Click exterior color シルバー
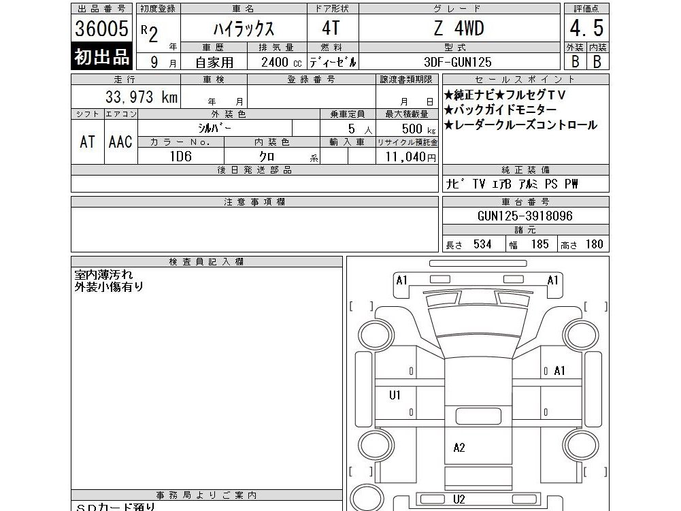The height and width of the screenshot is (511, 681). tap(214, 128)
